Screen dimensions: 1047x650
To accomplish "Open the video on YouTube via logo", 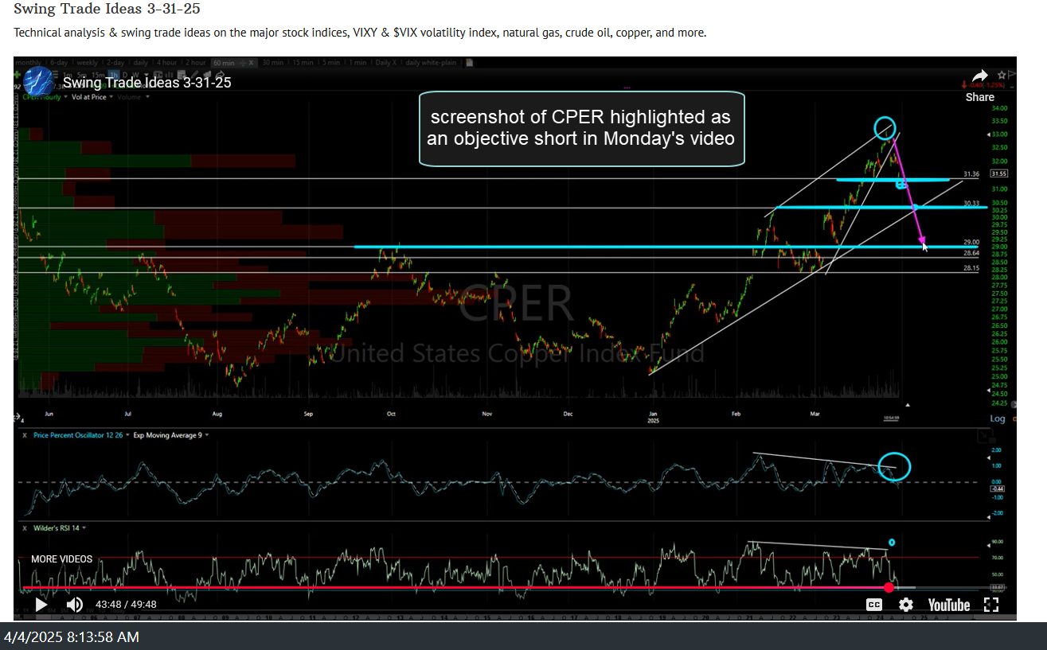I will tap(948, 605).
